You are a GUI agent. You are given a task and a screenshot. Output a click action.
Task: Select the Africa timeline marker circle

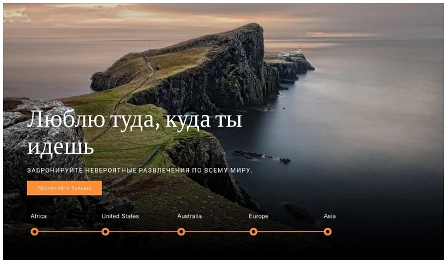point(35,232)
